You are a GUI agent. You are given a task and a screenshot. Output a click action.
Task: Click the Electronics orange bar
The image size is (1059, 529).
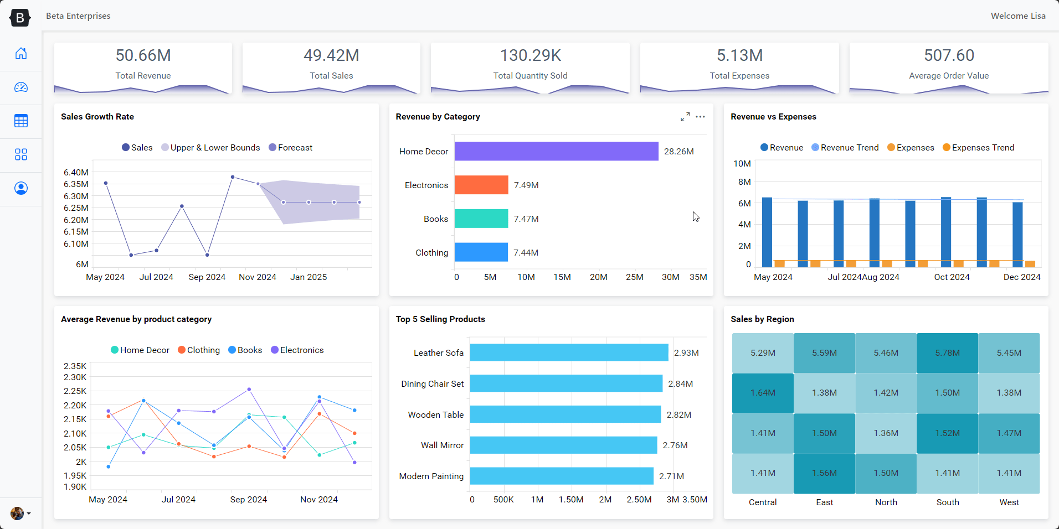481,185
